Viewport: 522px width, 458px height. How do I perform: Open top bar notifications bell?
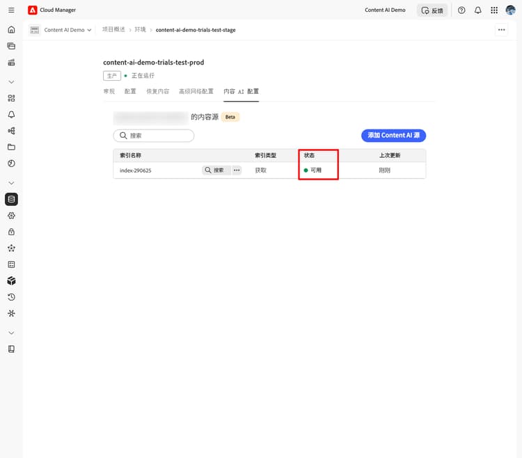click(477, 10)
